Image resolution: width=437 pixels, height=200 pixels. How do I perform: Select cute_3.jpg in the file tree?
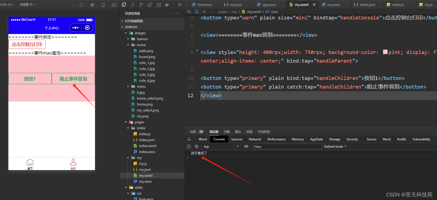coord(147,74)
